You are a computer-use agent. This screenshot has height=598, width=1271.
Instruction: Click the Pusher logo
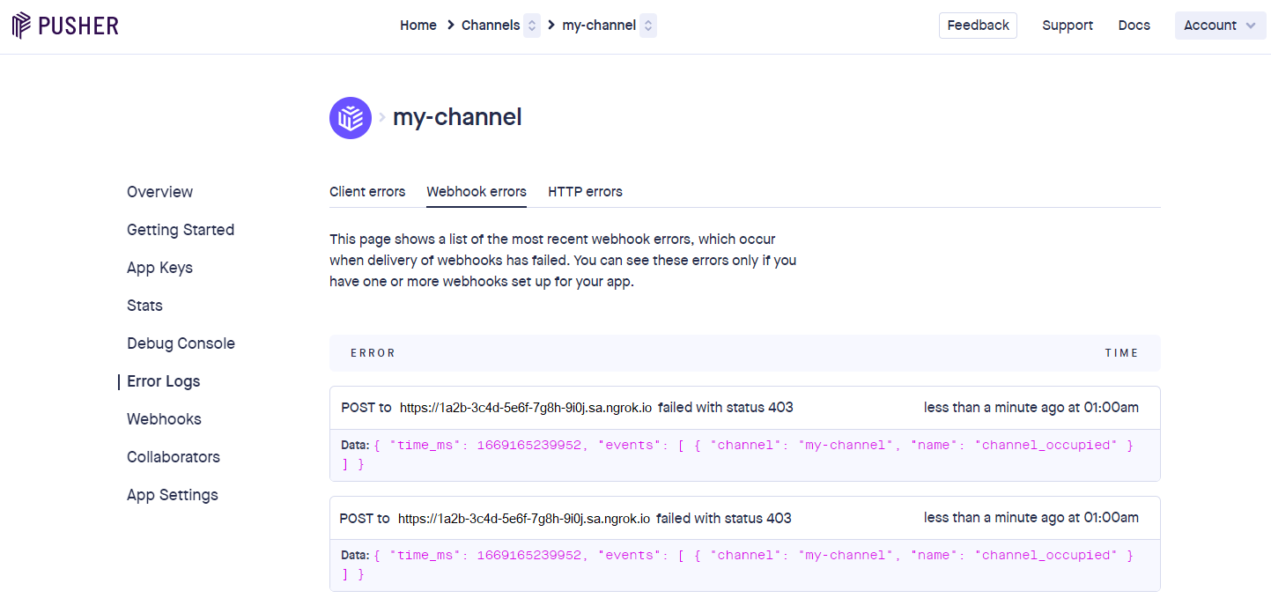click(64, 25)
